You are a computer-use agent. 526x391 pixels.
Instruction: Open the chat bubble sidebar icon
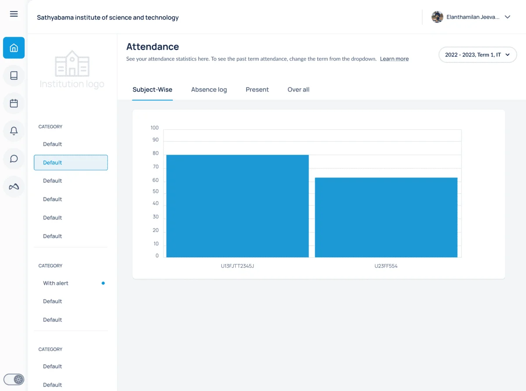coord(14,159)
